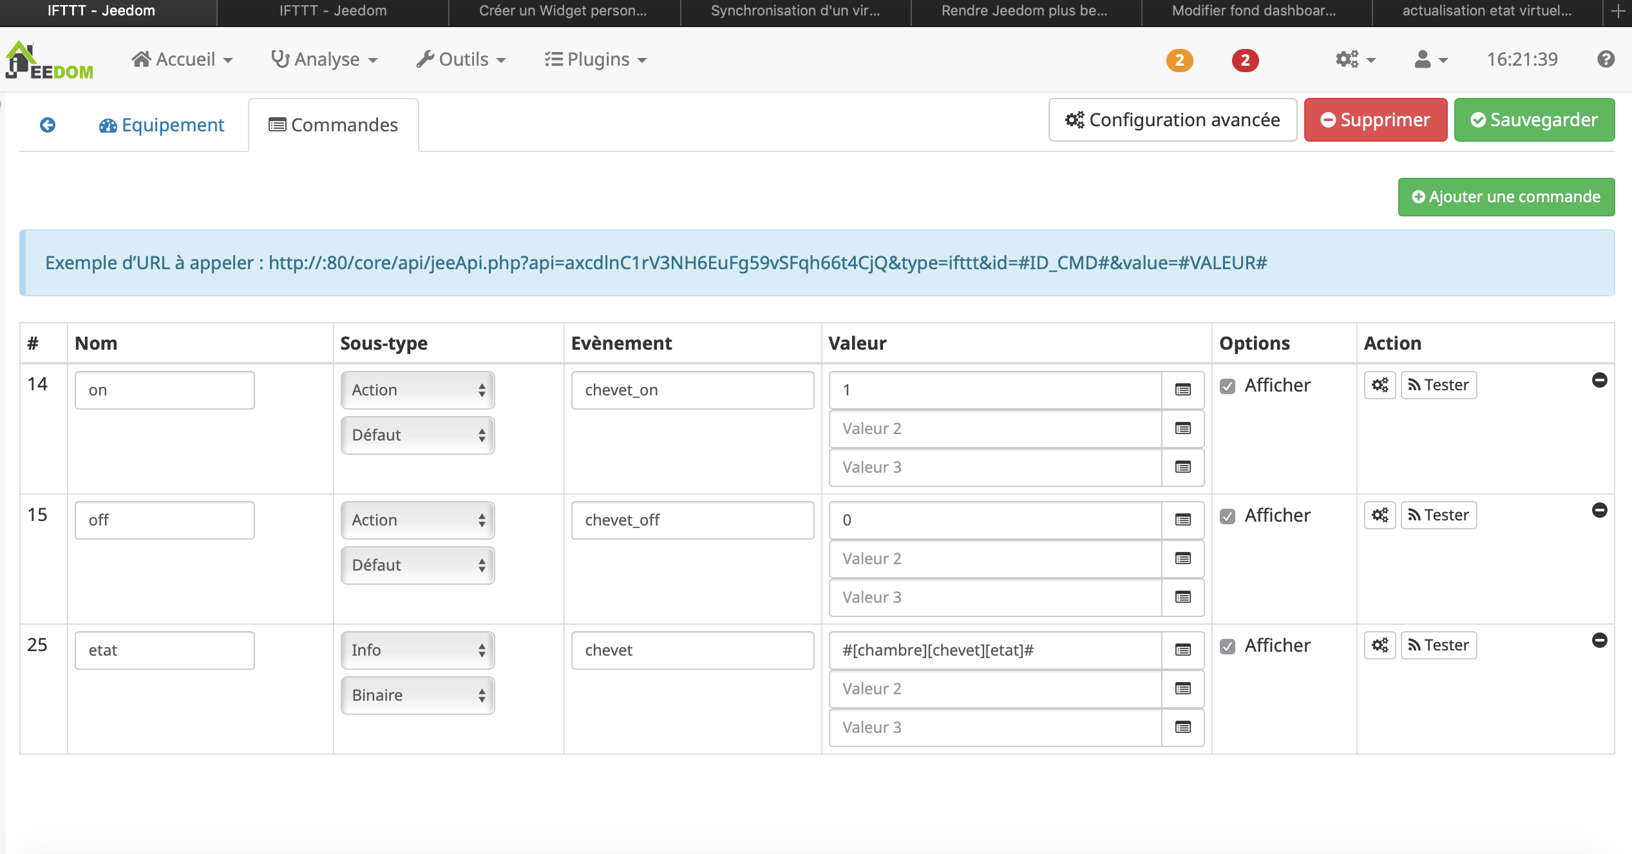1632x854 pixels.
Task: Open command picker for etat value field
Action: tap(1183, 650)
